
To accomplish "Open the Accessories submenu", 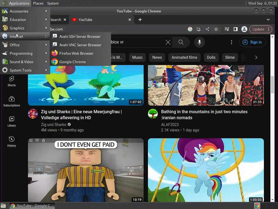I will [25, 11].
